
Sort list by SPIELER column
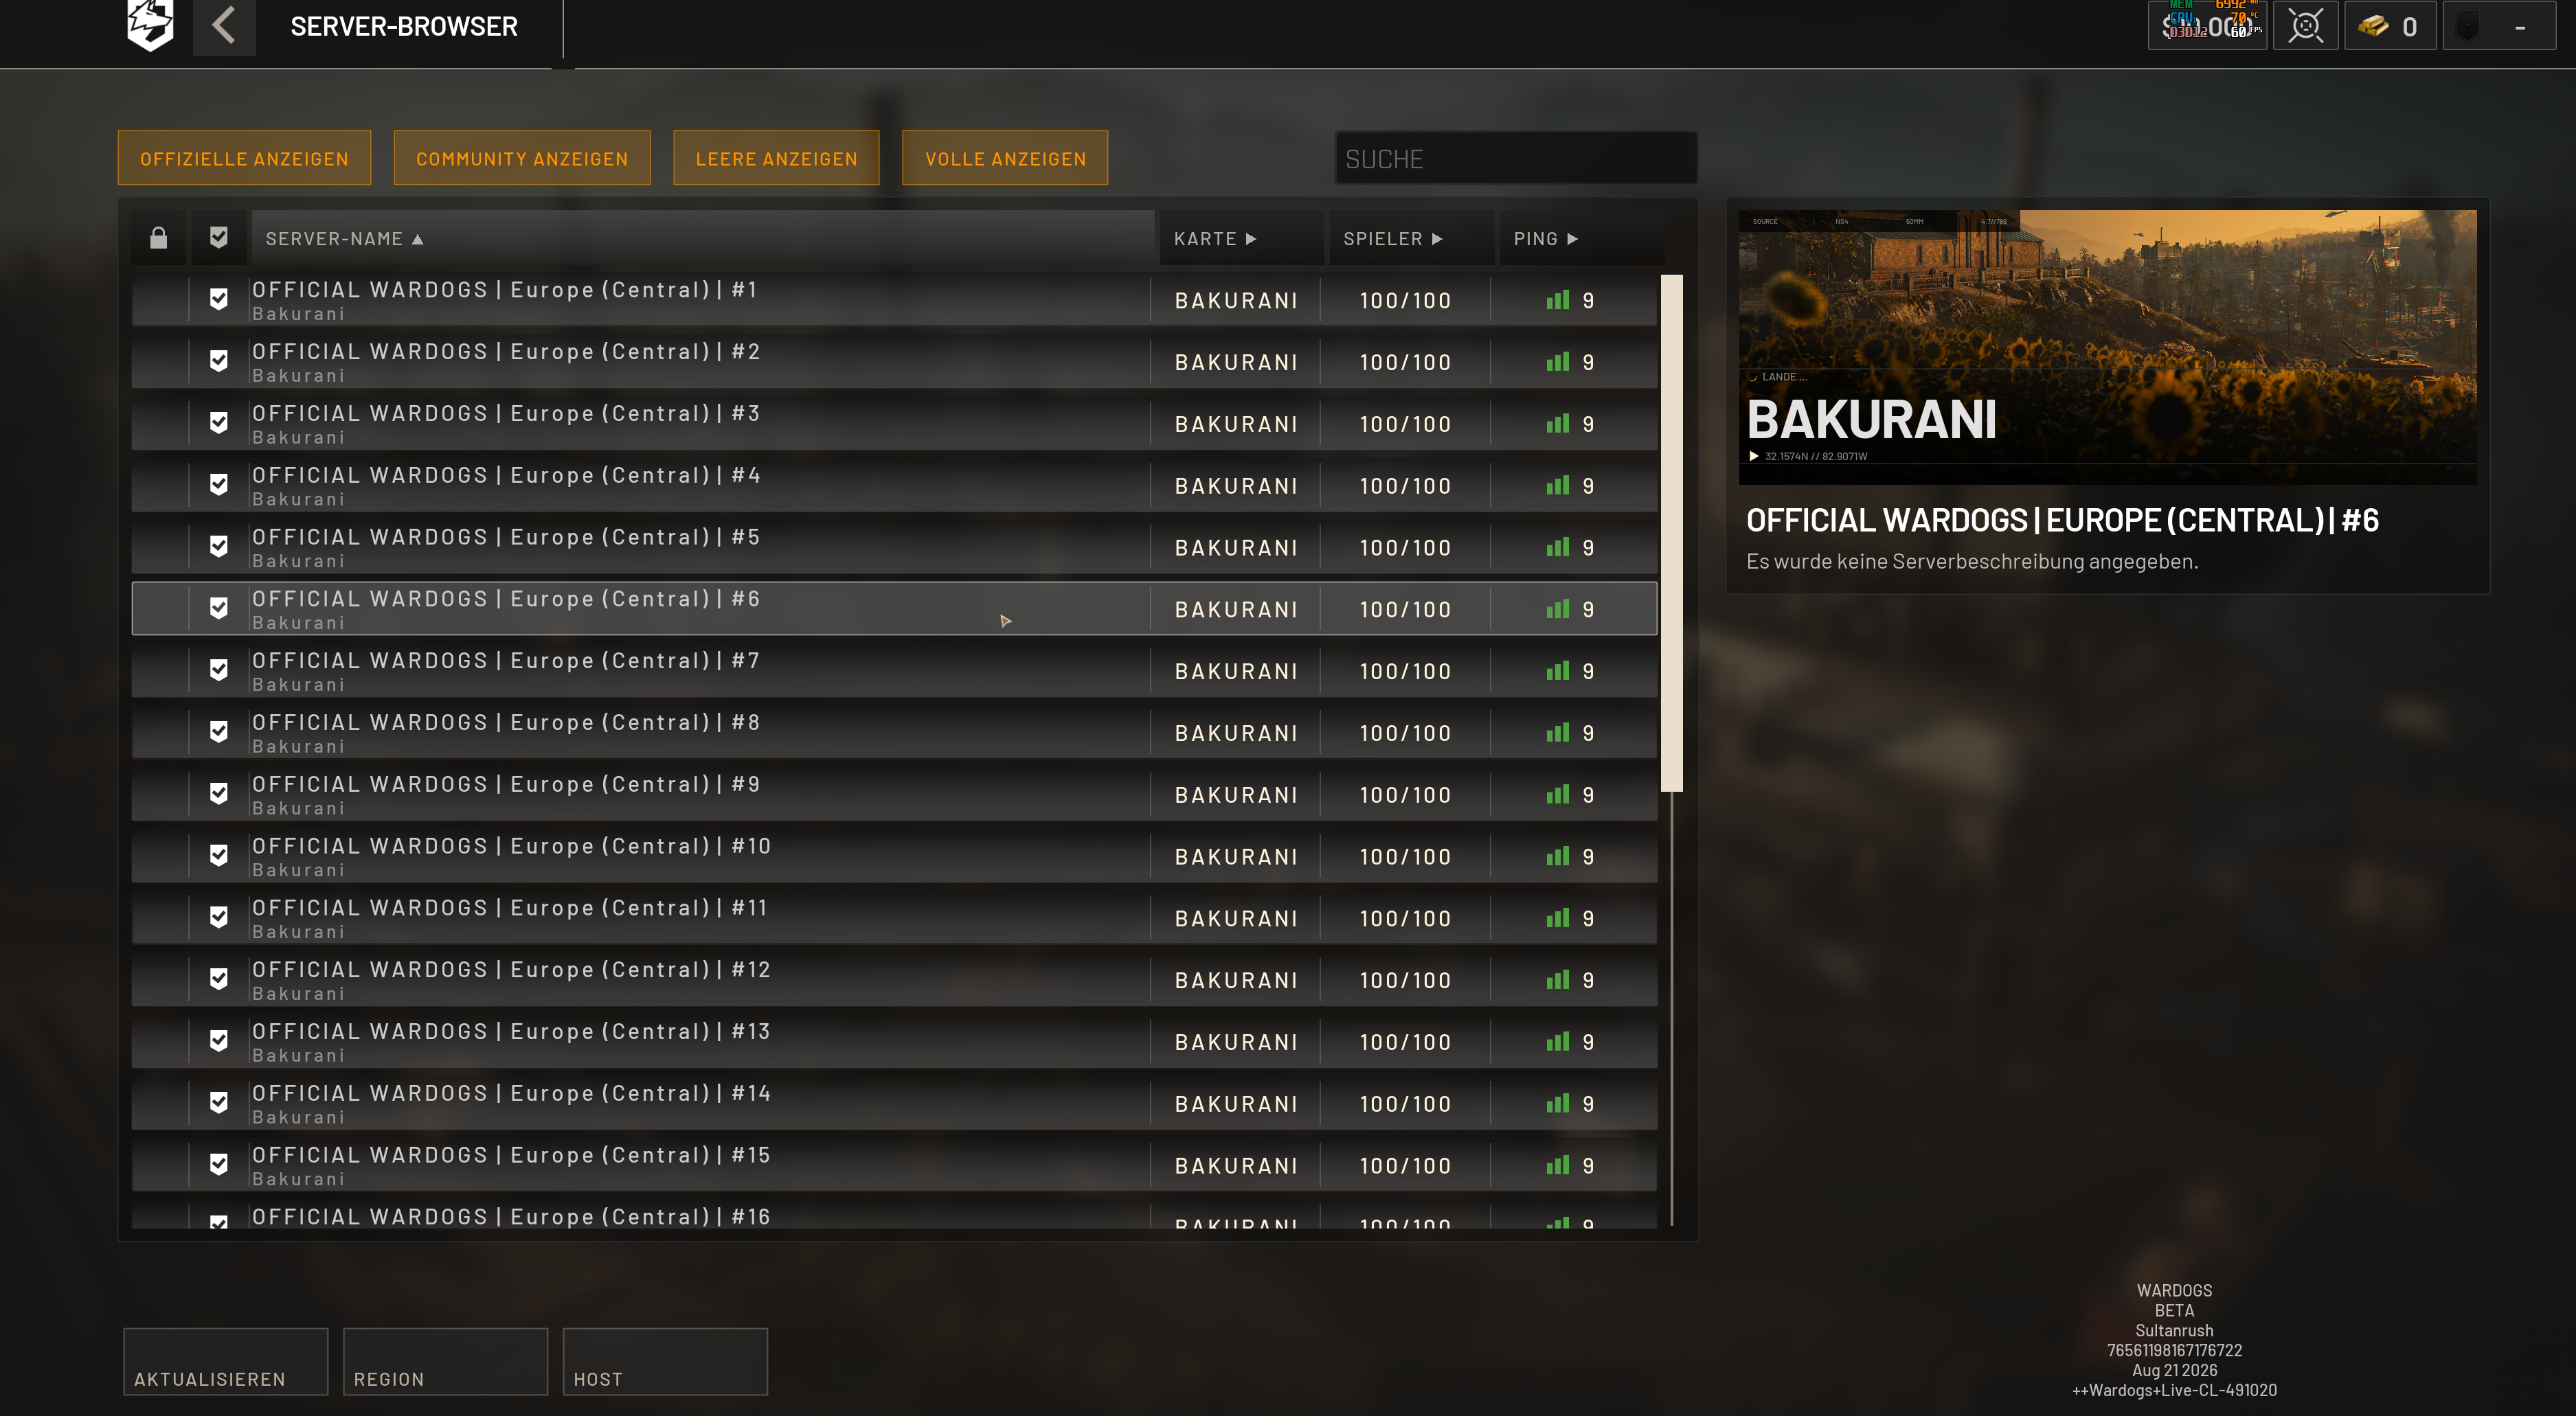tap(1411, 238)
